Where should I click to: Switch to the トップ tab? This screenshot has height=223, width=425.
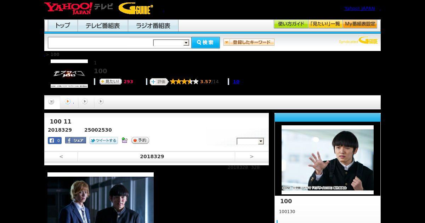(x=63, y=25)
